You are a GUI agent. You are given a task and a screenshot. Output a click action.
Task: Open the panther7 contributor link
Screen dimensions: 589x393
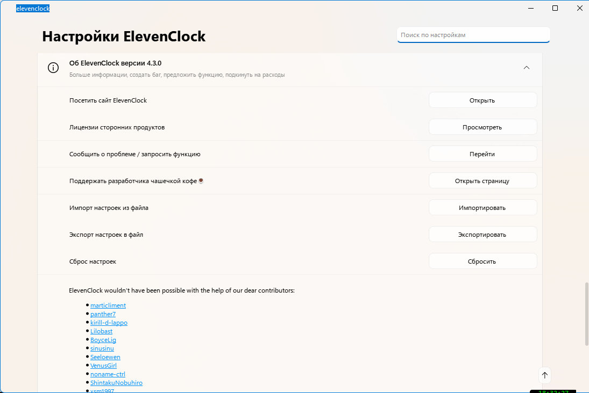[103, 314]
